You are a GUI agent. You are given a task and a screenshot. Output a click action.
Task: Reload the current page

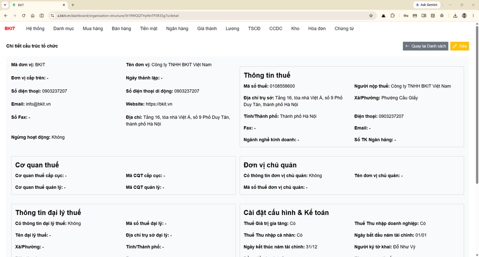pos(23,15)
